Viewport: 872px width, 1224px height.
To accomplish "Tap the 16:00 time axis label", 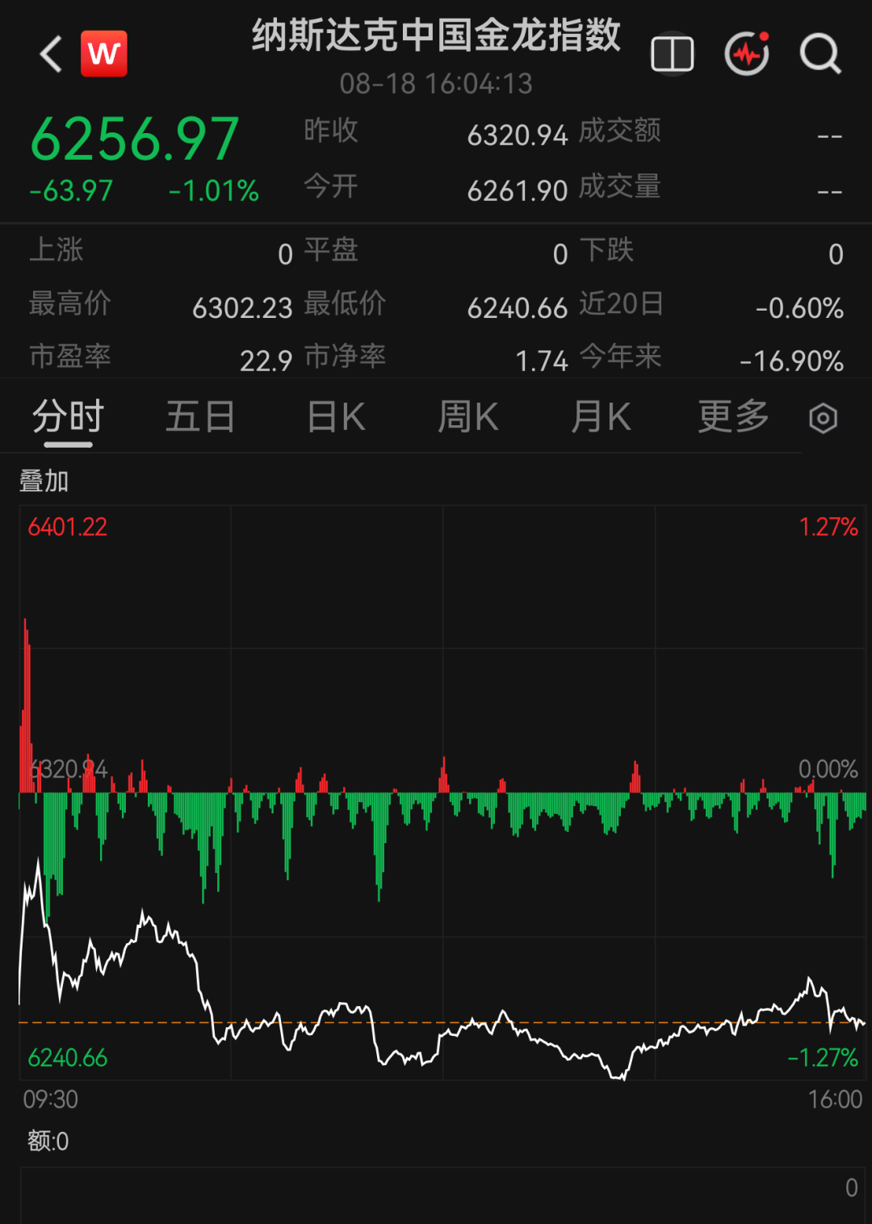I will [x=835, y=1100].
